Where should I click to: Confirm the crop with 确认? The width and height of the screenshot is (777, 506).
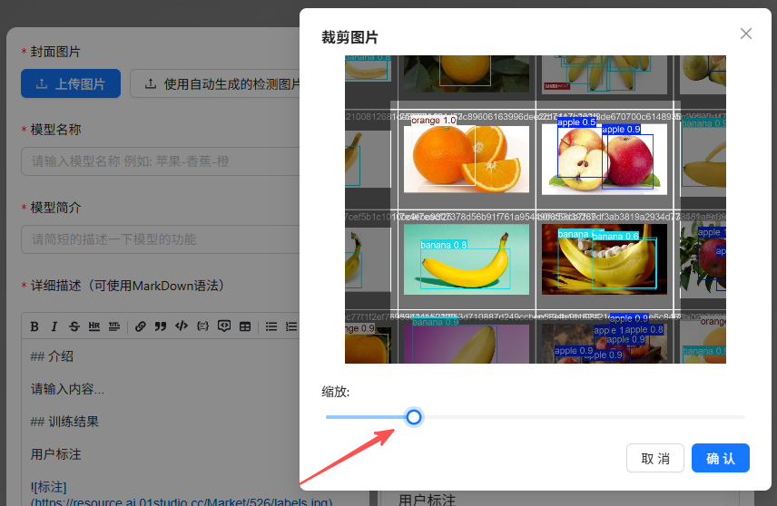[x=721, y=458]
